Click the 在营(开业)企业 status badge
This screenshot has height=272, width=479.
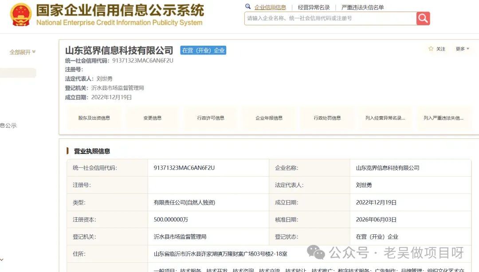[x=203, y=51]
